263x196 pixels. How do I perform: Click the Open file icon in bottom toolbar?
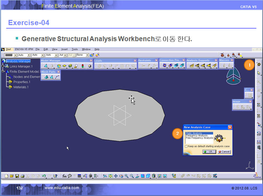[11, 176]
